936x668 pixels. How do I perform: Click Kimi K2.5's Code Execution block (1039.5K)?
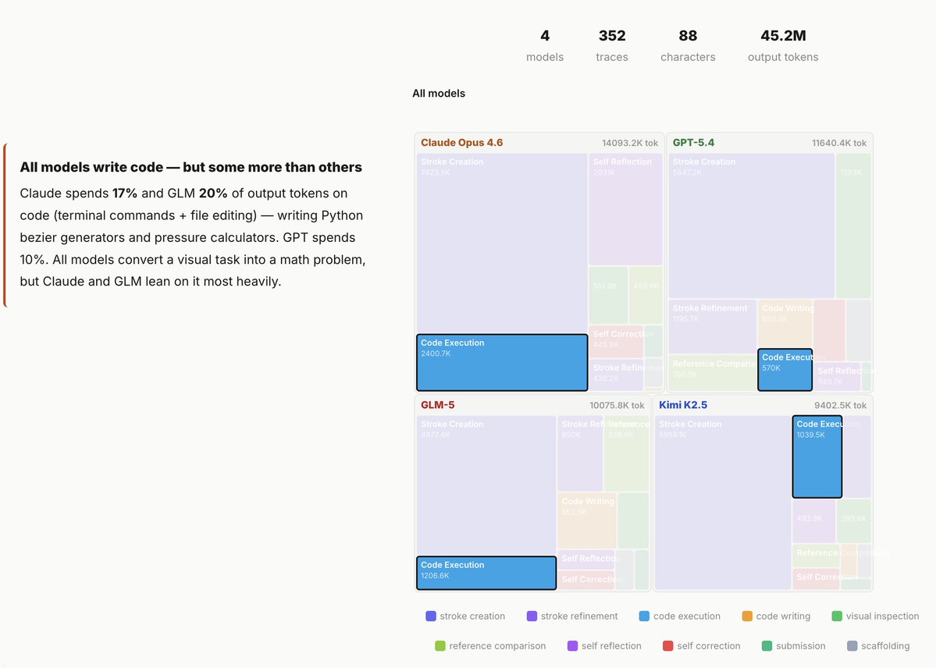[817, 457]
